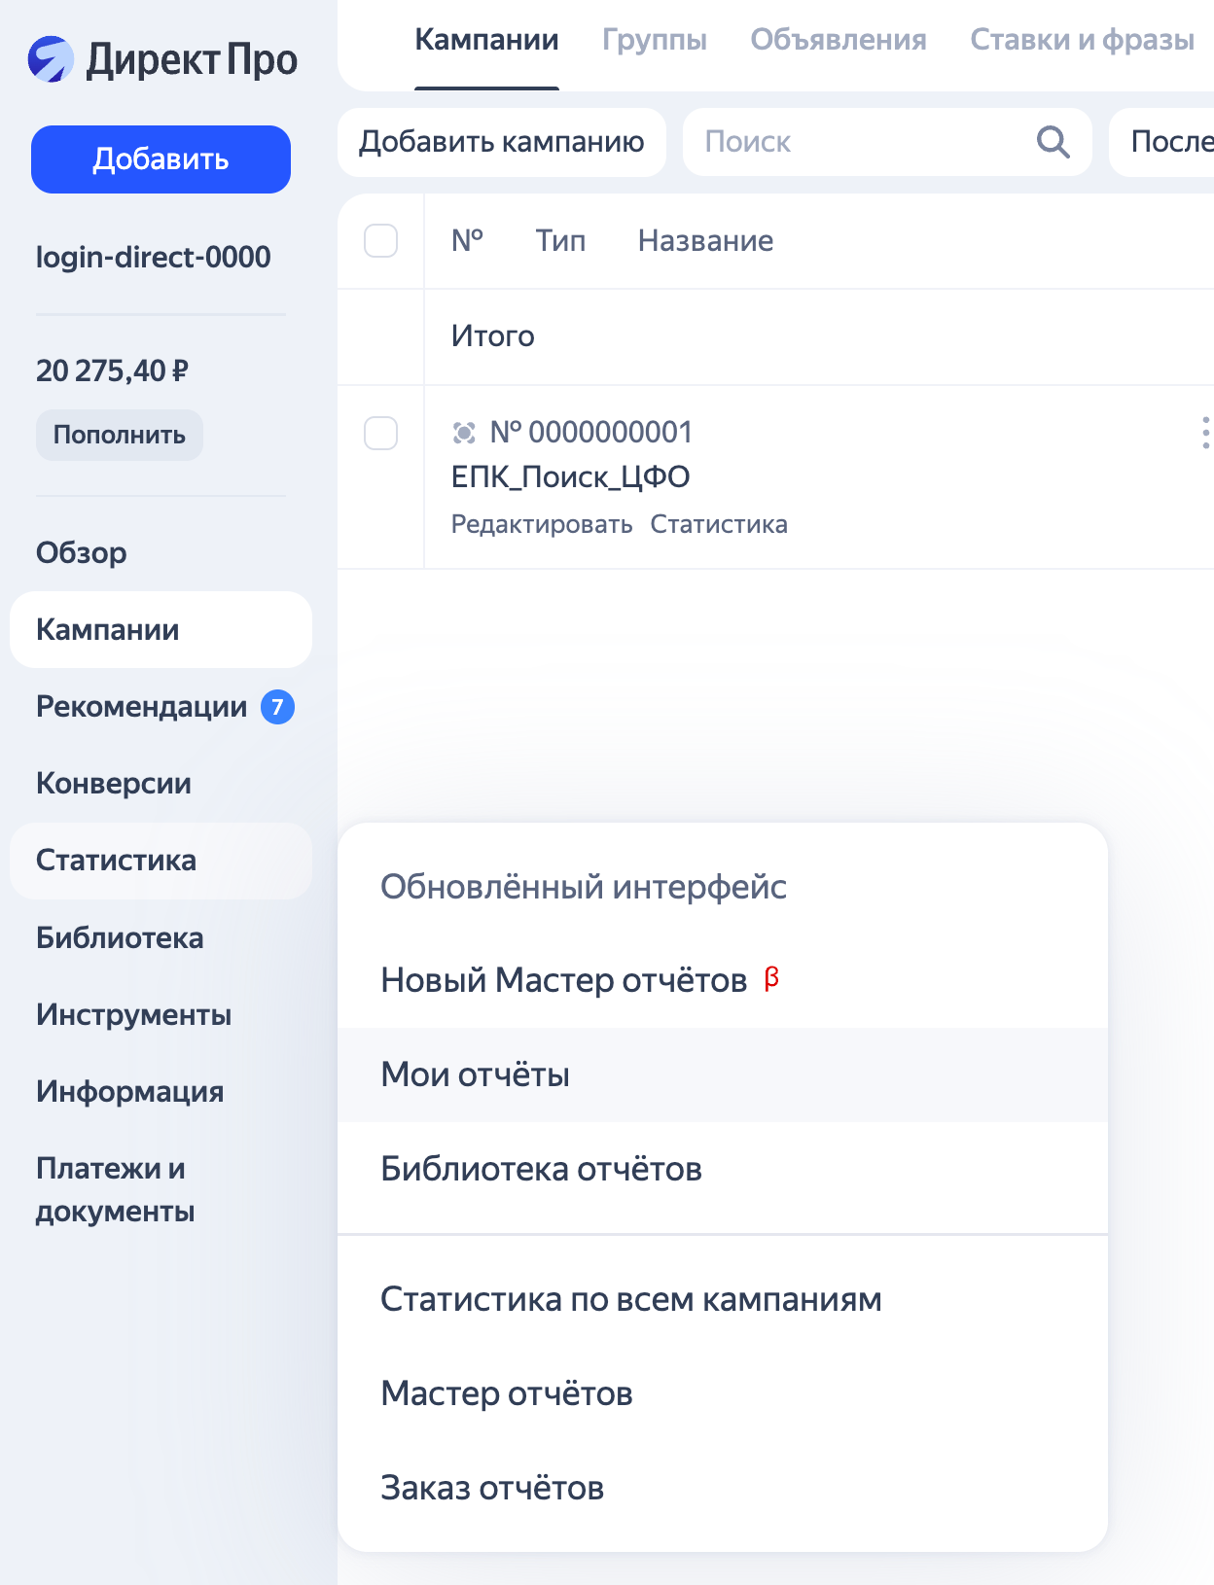Click into the Поиск search field
The image size is (1214, 1585).
[x=856, y=142]
